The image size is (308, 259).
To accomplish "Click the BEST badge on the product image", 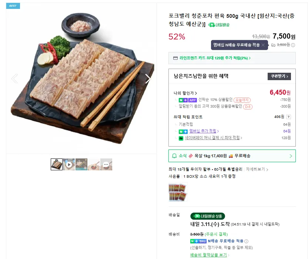I will click(x=13, y=6).
